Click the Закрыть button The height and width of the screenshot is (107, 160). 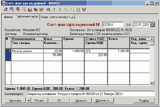[81, 101]
